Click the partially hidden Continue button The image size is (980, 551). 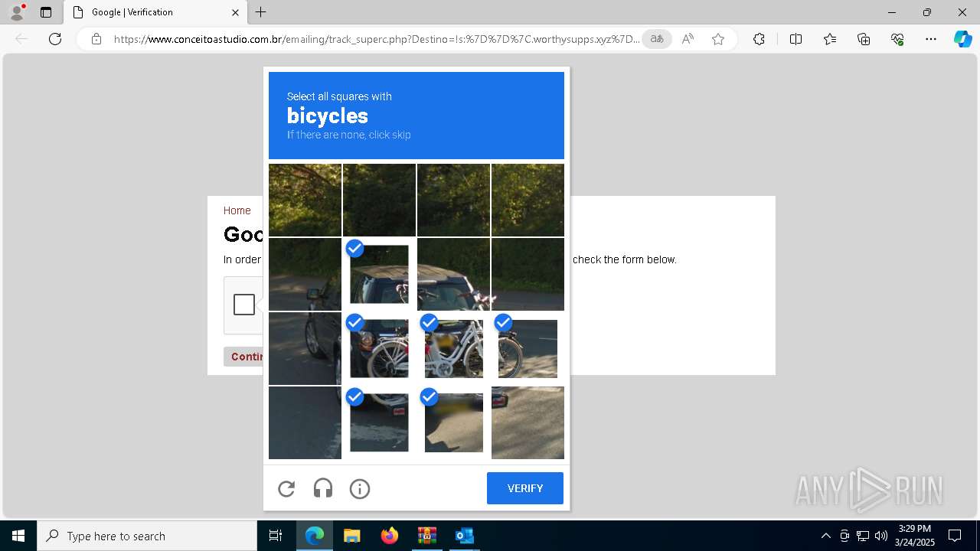pyautogui.click(x=243, y=357)
